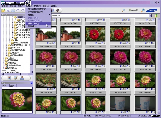Expand the TIAHO folder
Viewport: 161px width, 118px height.
[x=3, y=58]
